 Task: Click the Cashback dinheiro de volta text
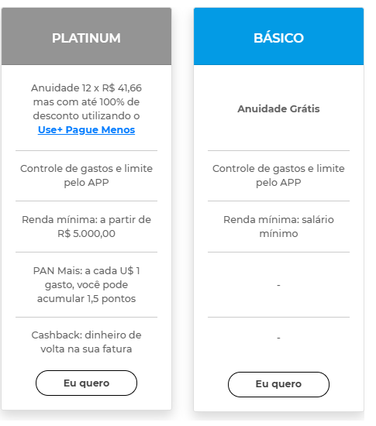click(86, 342)
